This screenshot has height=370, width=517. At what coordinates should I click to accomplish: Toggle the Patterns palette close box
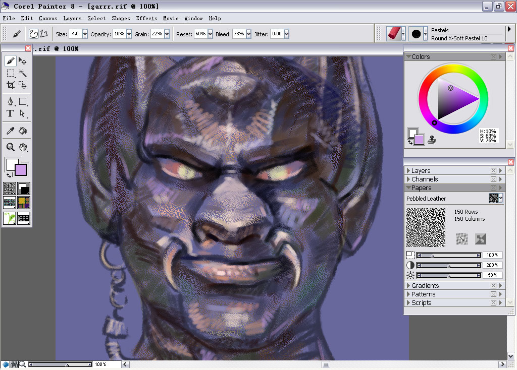tap(493, 294)
